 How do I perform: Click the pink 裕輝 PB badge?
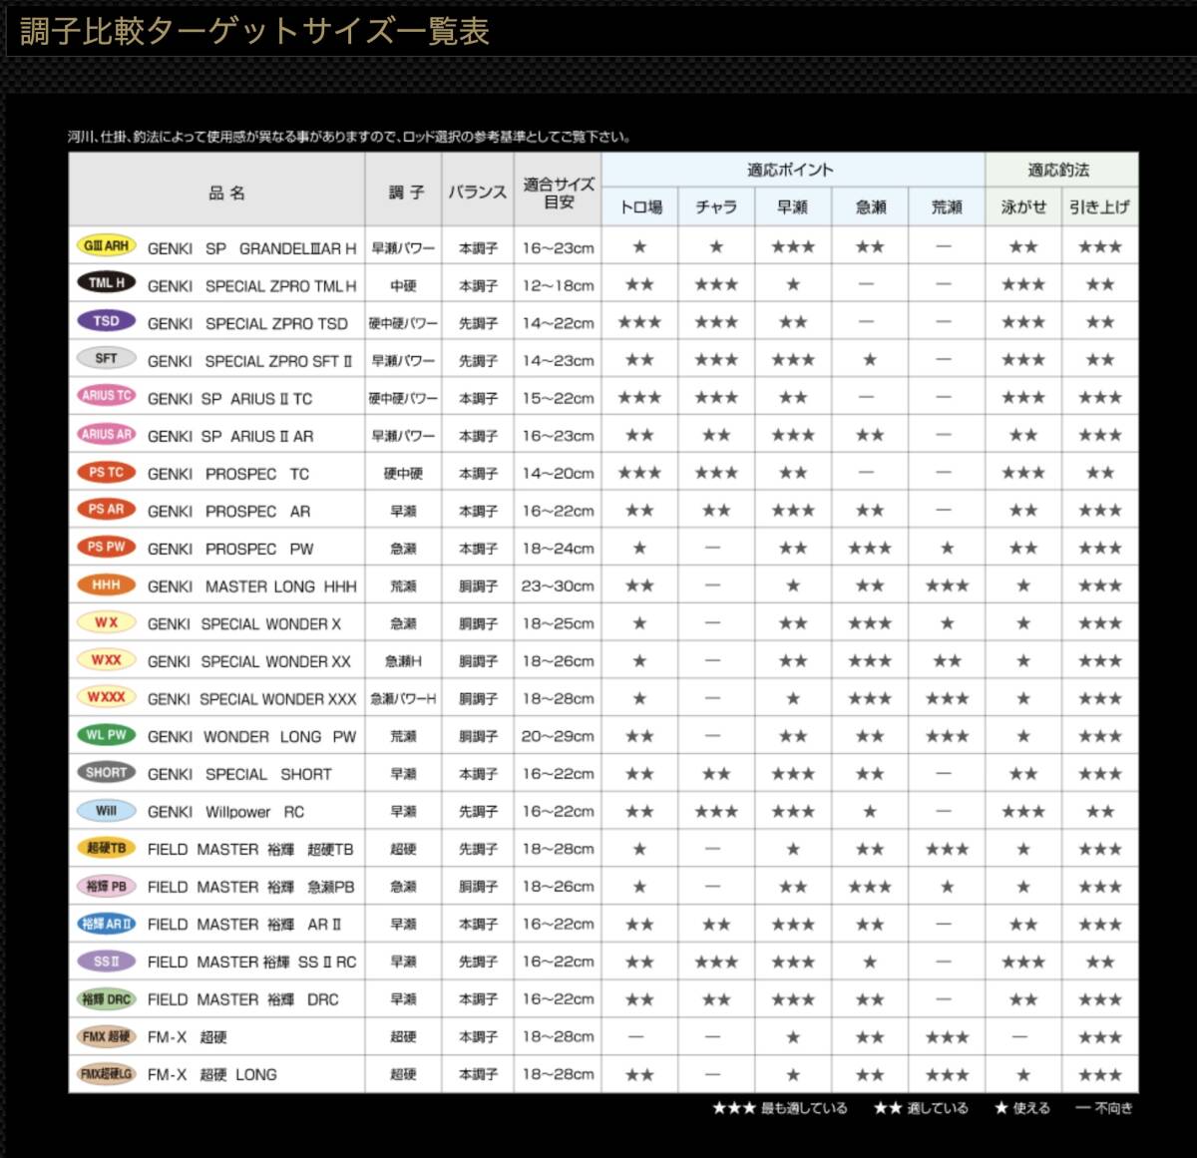[107, 886]
